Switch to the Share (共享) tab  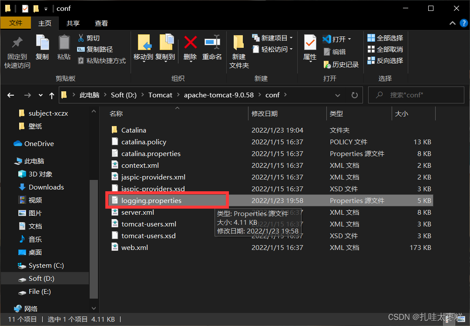[x=73, y=23]
